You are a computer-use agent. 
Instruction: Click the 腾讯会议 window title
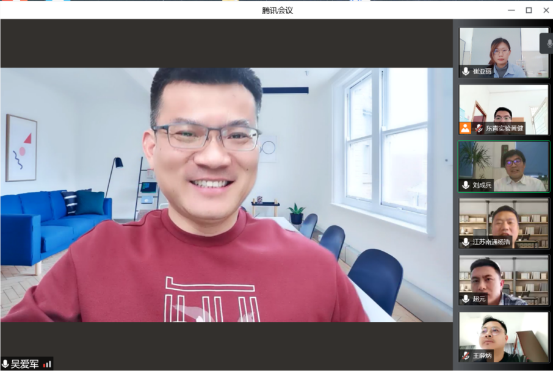(x=277, y=10)
